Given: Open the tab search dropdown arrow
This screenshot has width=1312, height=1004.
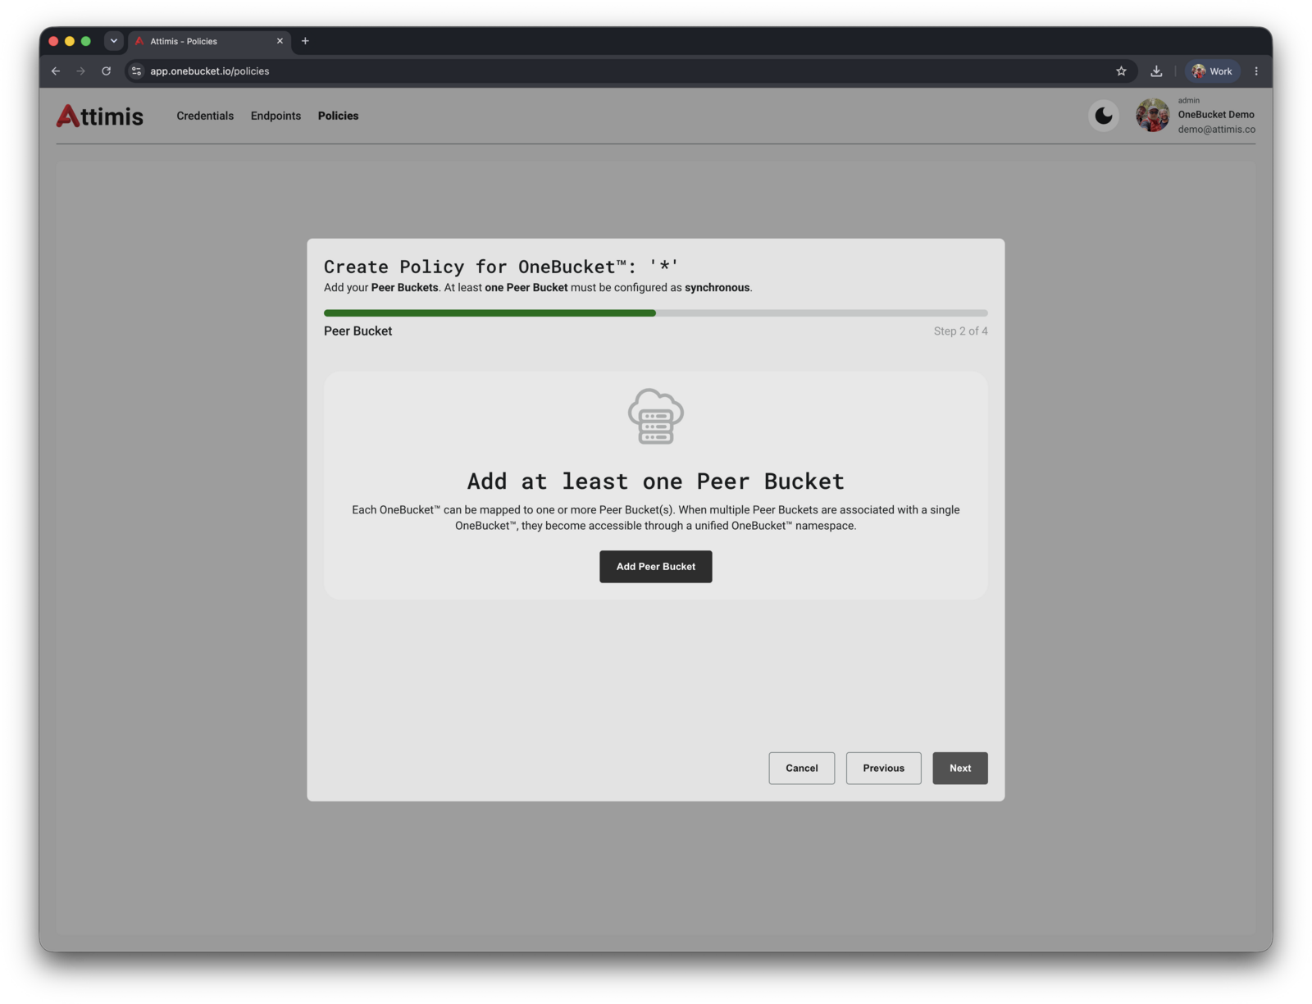Looking at the screenshot, I should (114, 41).
